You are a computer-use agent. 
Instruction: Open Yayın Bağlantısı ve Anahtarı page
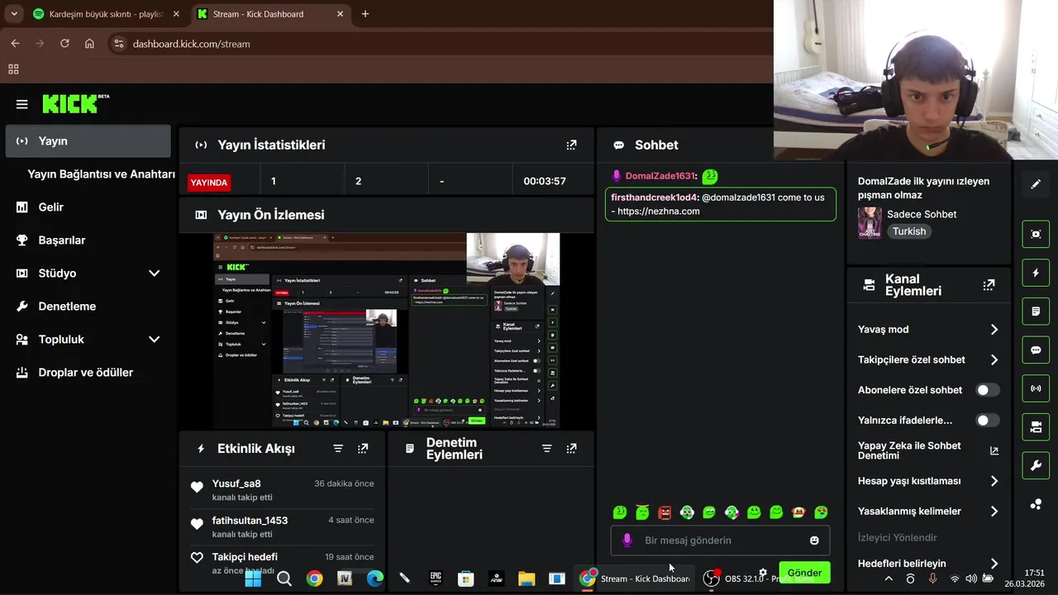coord(101,174)
